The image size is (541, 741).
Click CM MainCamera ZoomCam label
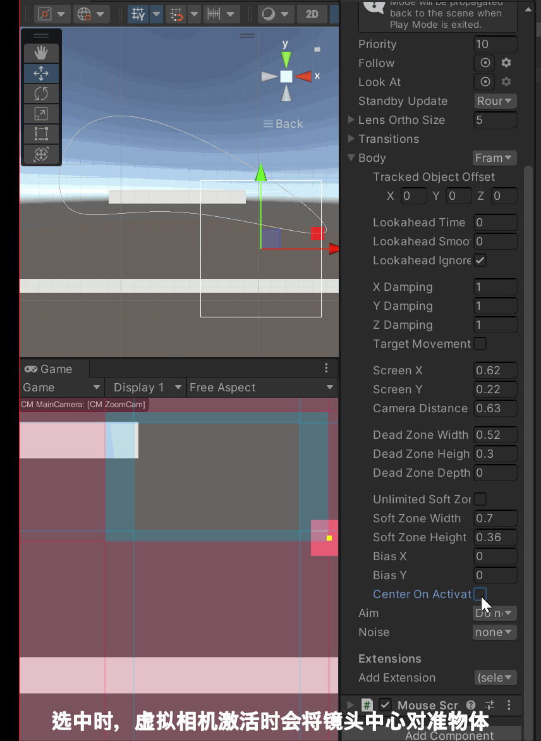click(x=83, y=405)
